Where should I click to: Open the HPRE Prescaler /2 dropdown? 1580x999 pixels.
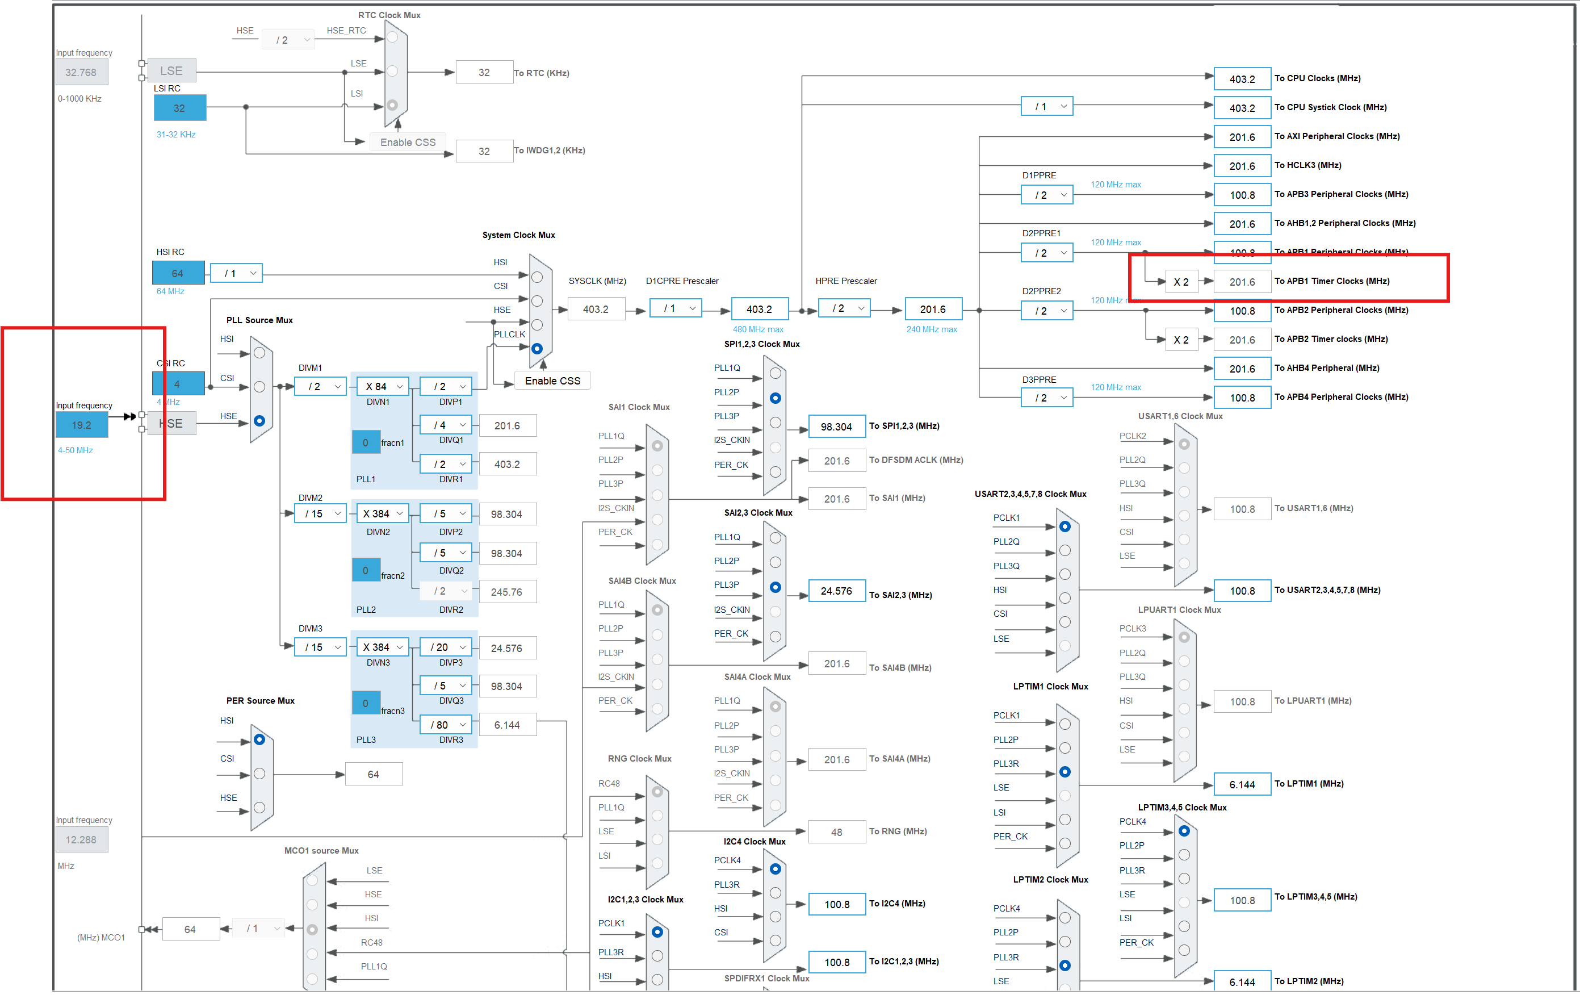tap(844, 307)
